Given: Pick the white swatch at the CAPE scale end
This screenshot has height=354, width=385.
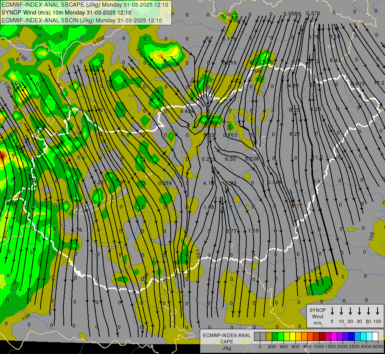Looking at the screenshot, I should pyautogui.click(x=375, y=336).
